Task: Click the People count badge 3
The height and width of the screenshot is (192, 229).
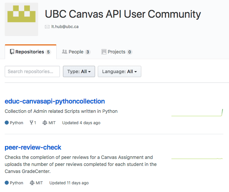Action: tap(88, 52)
